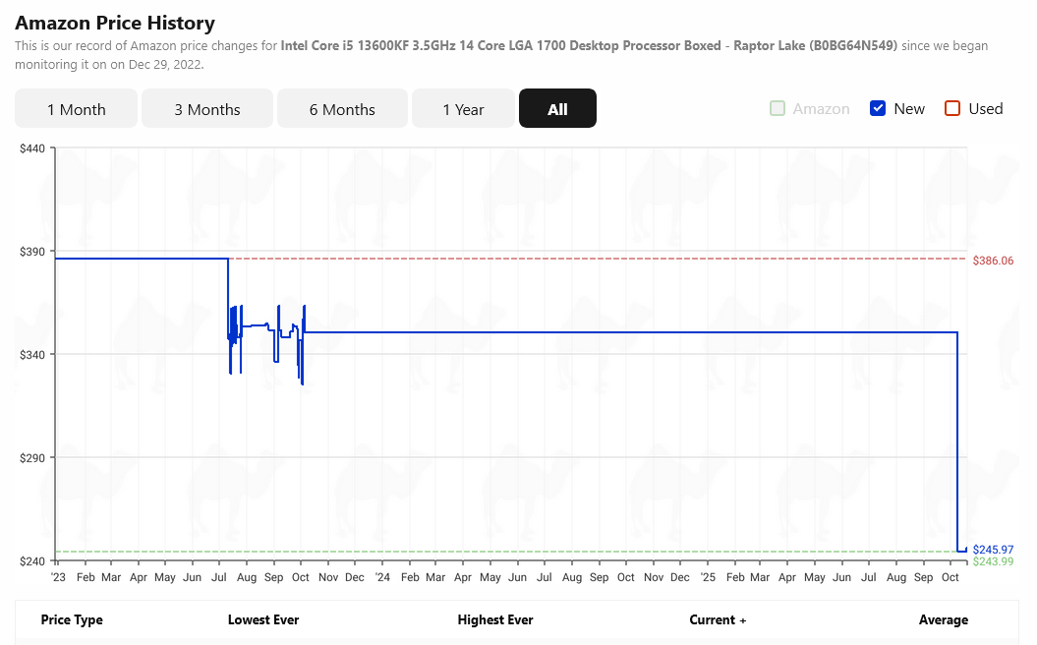Click the Average column header
The image size is (1037, 645).
pos(943,619)
